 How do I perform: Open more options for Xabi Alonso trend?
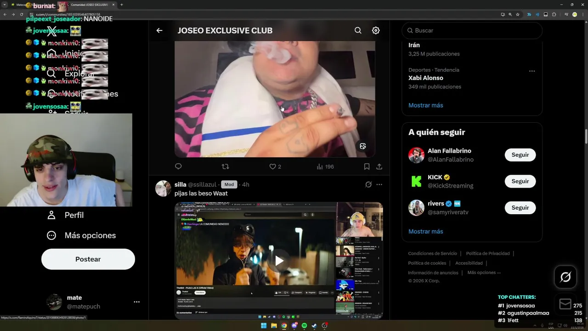(x=532, y=71)
